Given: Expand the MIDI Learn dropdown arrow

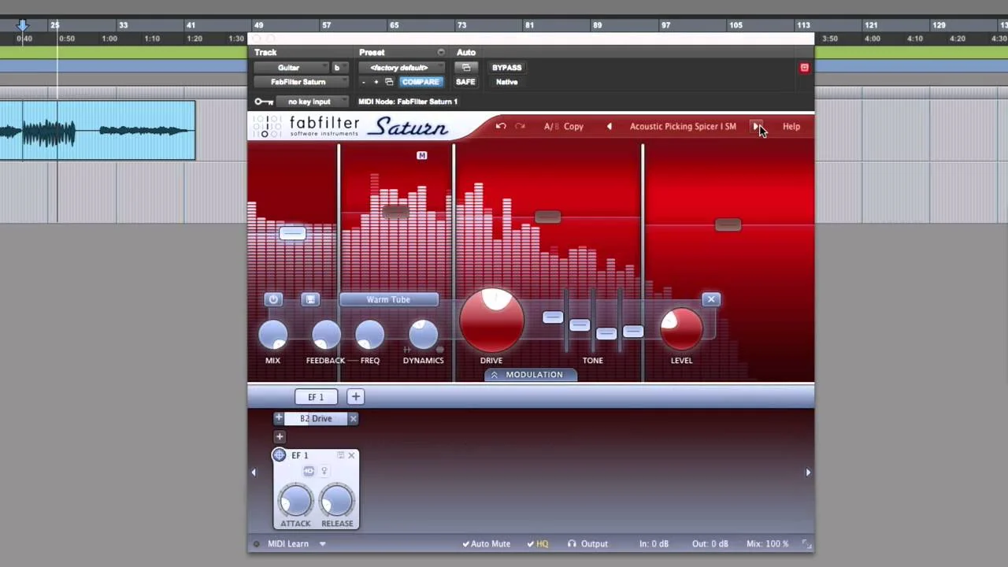Looking at the screenshot, I should click(x=322, y=543).
